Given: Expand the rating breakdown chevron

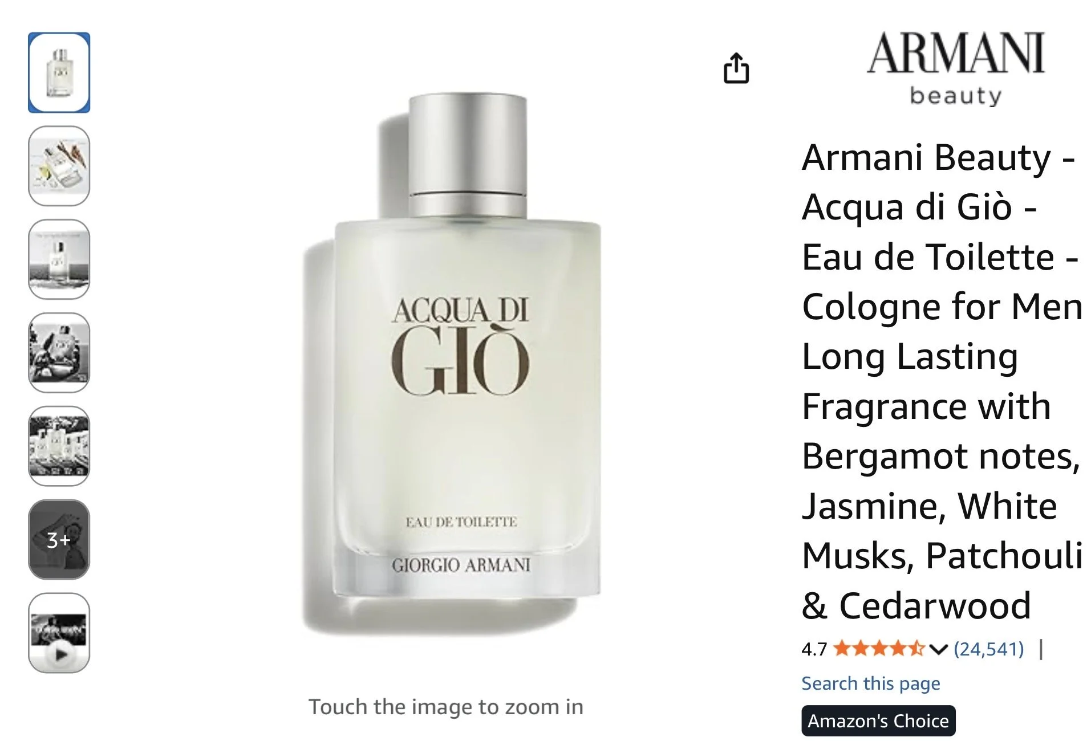Looking at the screenshot, I should click(938, 649).
